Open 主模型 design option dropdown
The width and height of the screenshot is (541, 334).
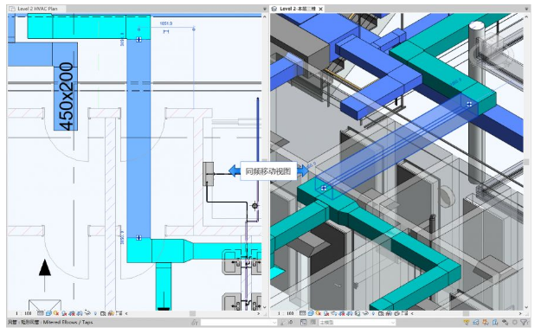pyautogui.click(x=357, y=322)
